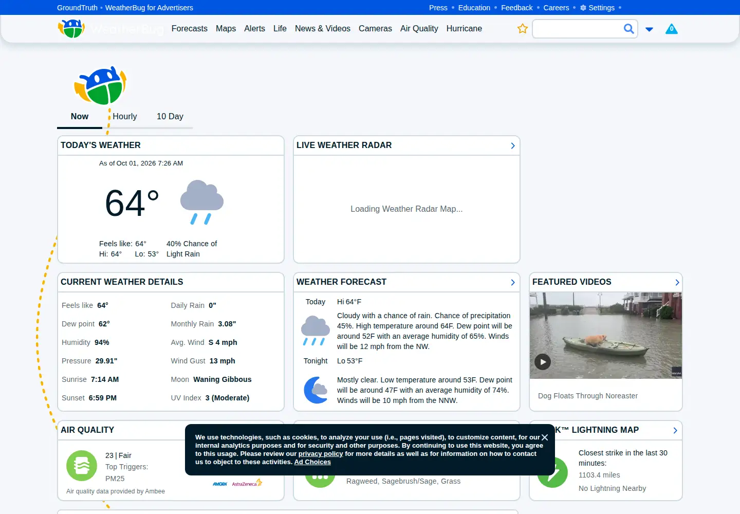The image size is (740, 514).
Task: Open the Education link
Action: pos(474,8)
